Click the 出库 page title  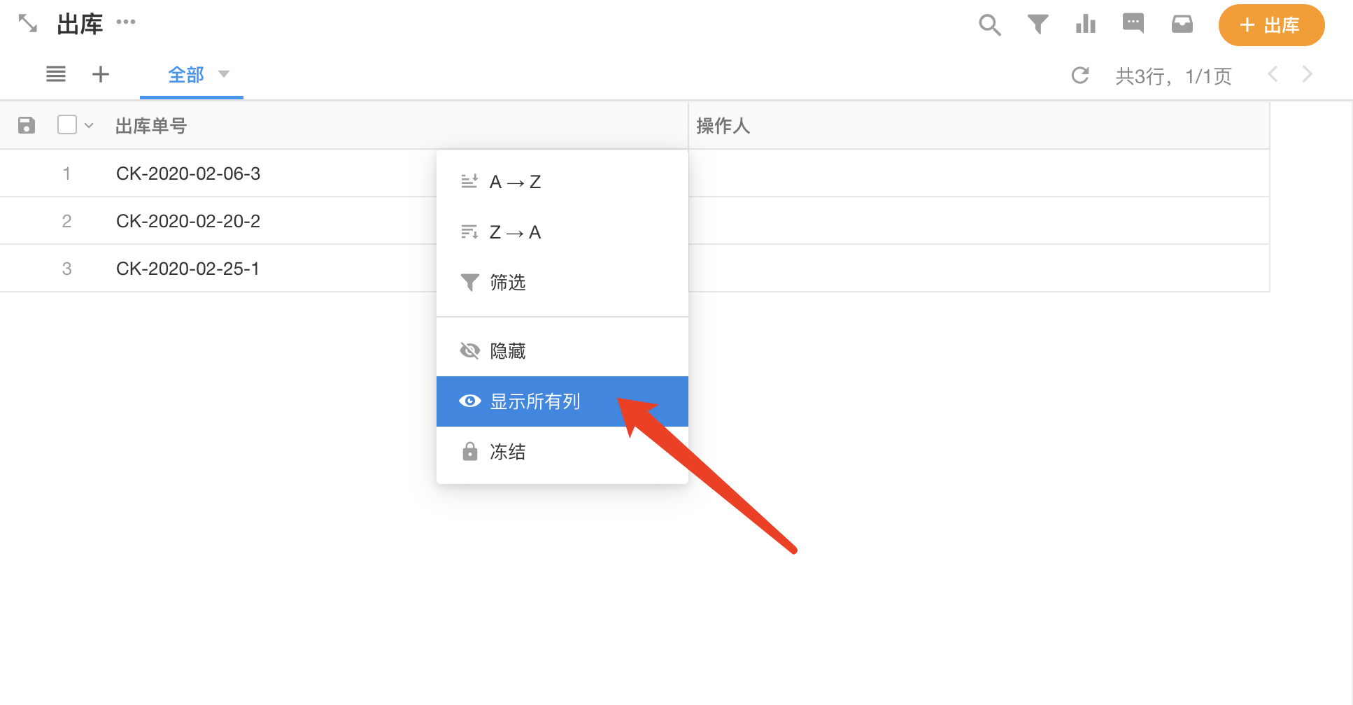(80, 24)
